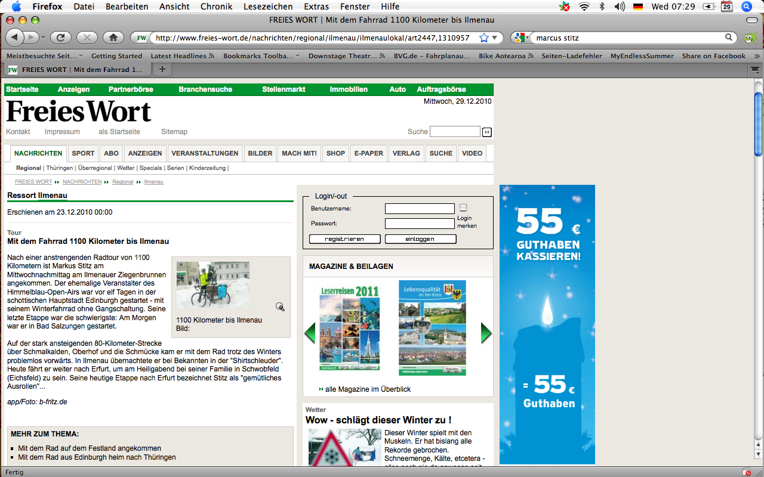
Task: Click the search magnifier in search bar
Action: point(729,38)
